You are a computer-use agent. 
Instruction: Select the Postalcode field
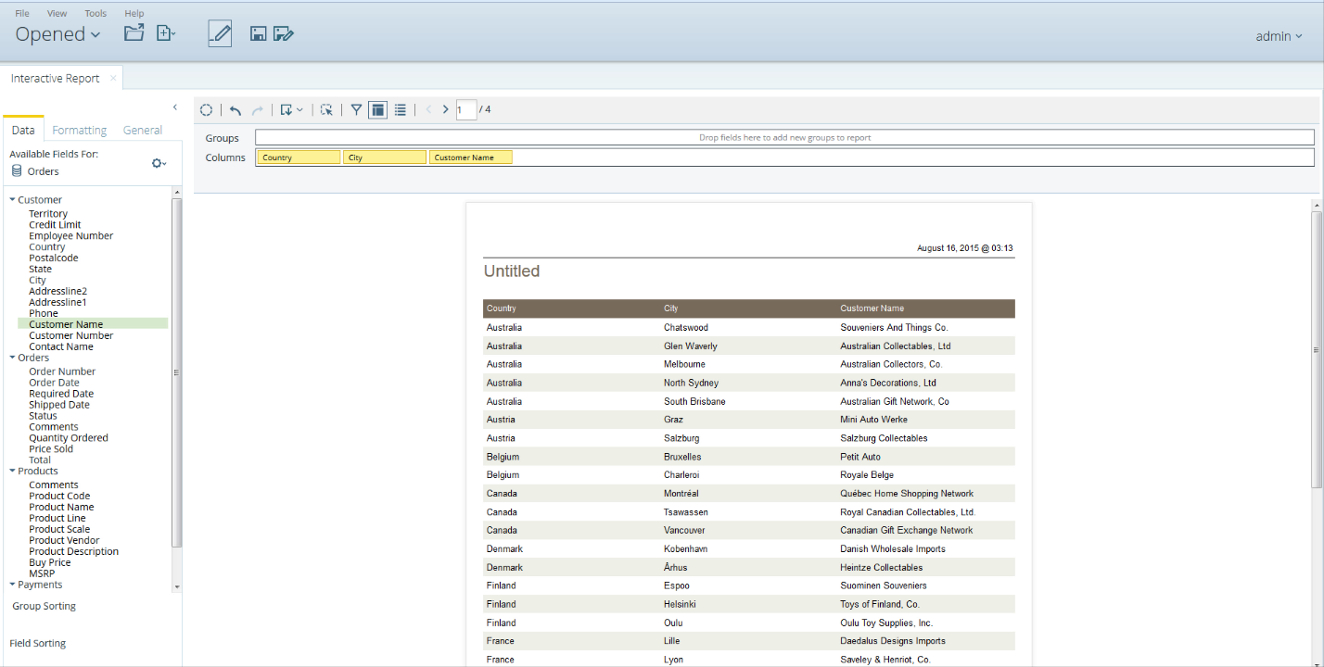[x=54, y=258]
